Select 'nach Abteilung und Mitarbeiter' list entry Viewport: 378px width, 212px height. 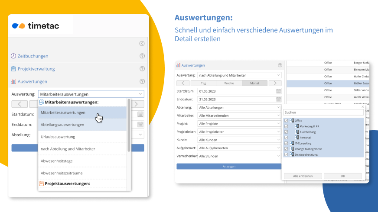click(x=82, y=149)
